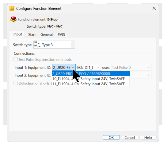Click the Cancel button
Image resolution: width=163 pixels, height=145 pixels.
point(130,137)
